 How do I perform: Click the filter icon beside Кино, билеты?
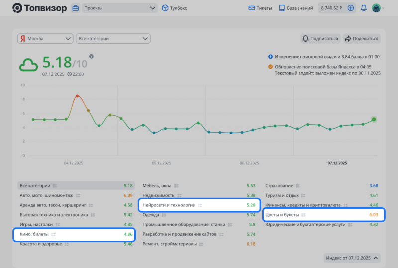53,234
